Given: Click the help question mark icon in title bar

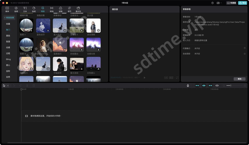Looking at the screenshot, I should (212, 3).
